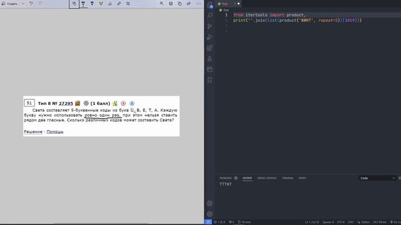Open the Search view in VS Code activity bar
This screenshot has width=401, height=225.
(x=210, y=16)
